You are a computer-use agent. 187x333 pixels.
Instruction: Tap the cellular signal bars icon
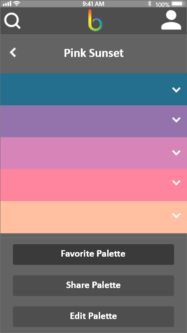pos(7,3)
